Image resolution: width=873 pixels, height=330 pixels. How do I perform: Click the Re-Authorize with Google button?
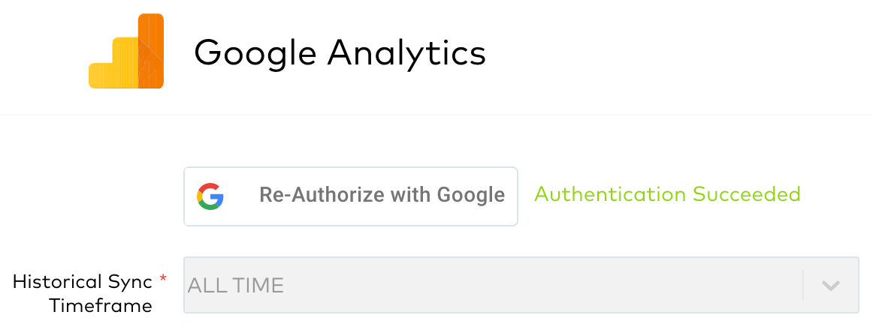(x=351, y=196)
